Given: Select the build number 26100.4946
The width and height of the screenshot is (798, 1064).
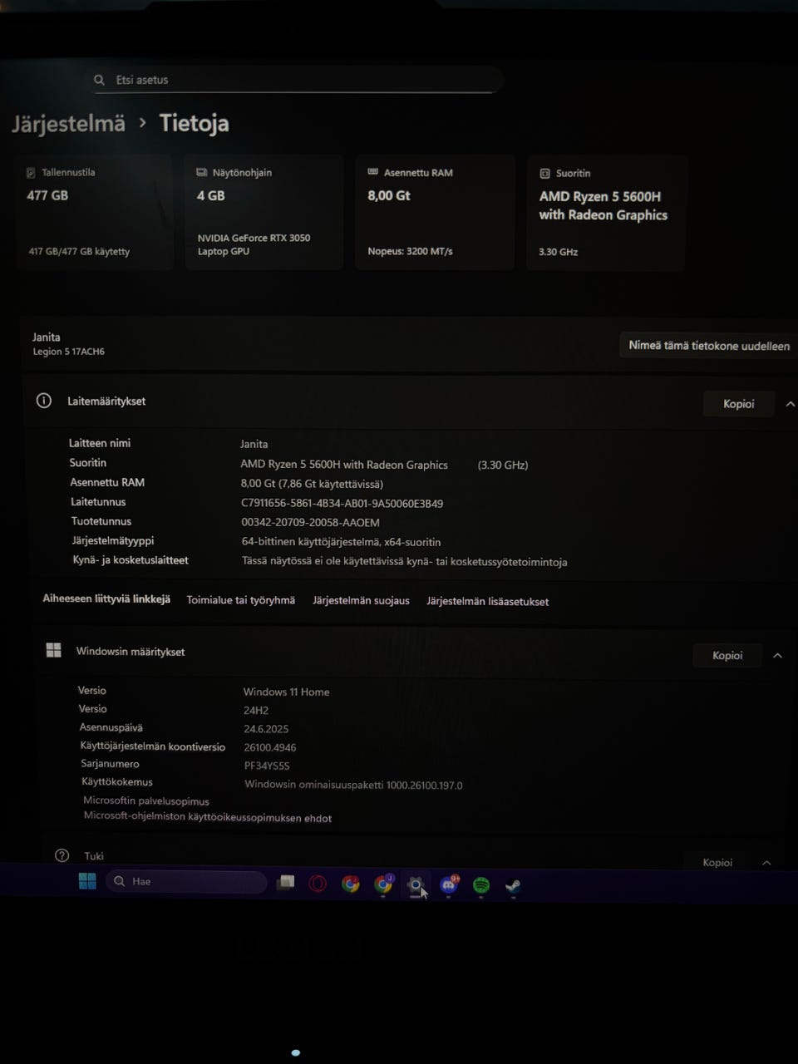Looking at the screenshot, I should [x=270, y=747].
